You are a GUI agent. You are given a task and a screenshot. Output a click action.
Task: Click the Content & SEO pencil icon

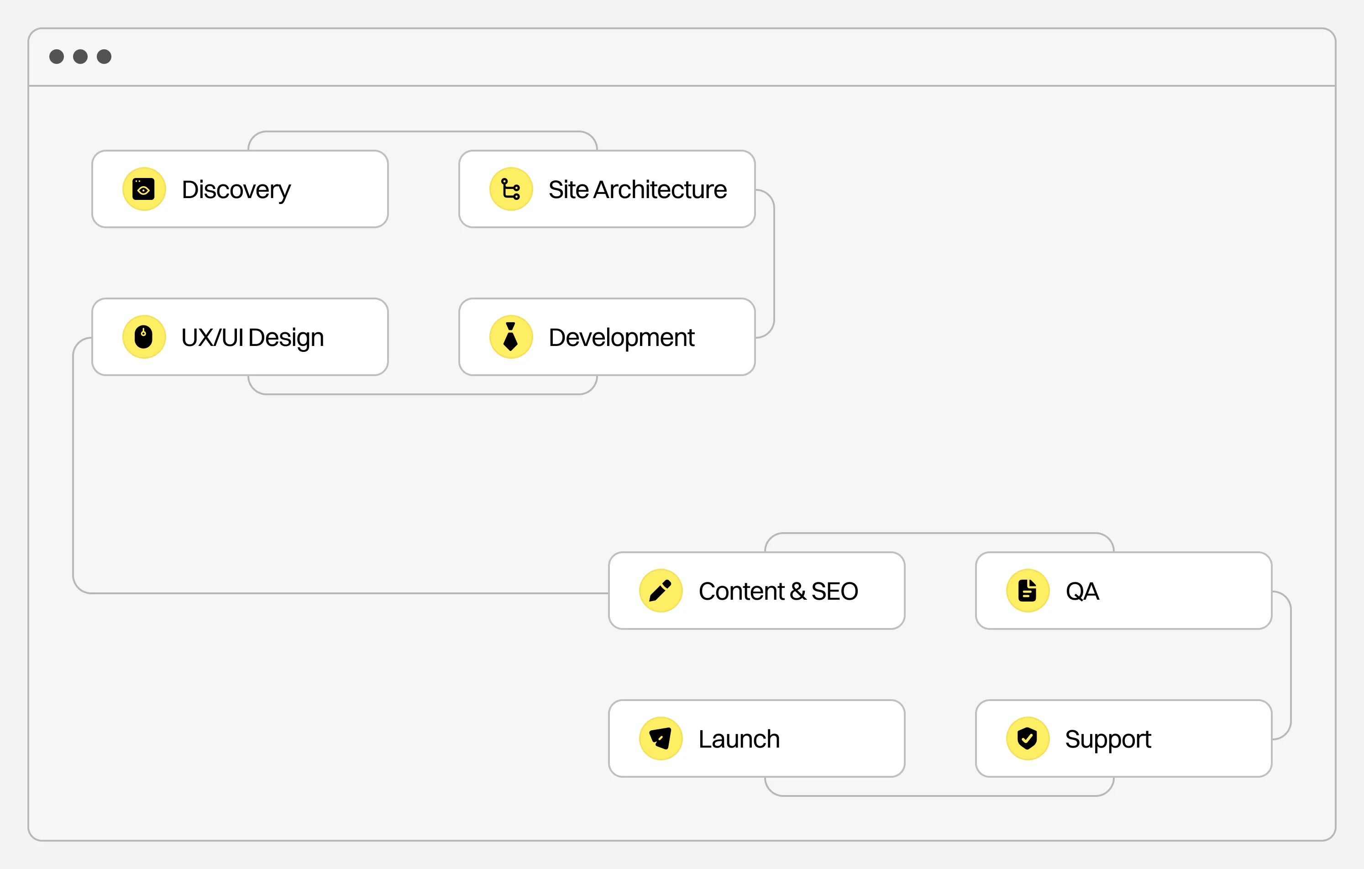point(661,591)
